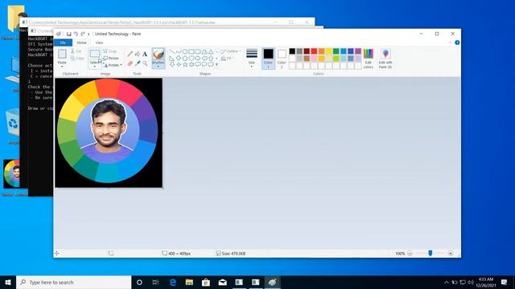Expand the shapes gallery more arrow

click(x=216, y=64)
